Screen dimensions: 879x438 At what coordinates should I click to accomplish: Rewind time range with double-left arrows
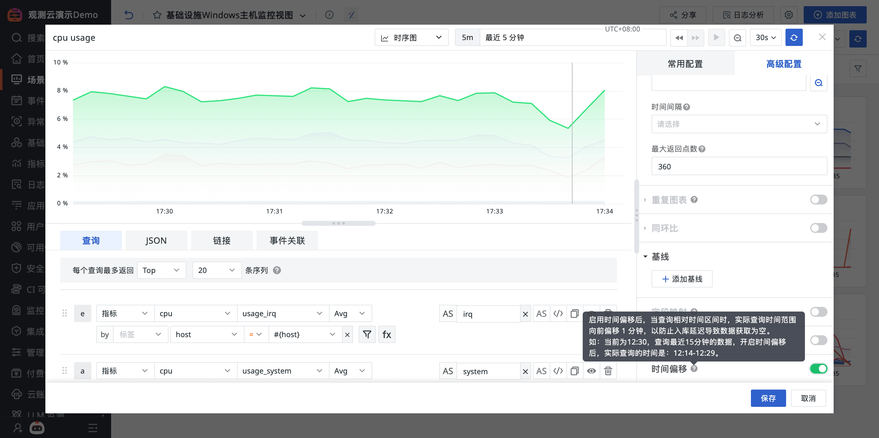click(x=679, y=38)
